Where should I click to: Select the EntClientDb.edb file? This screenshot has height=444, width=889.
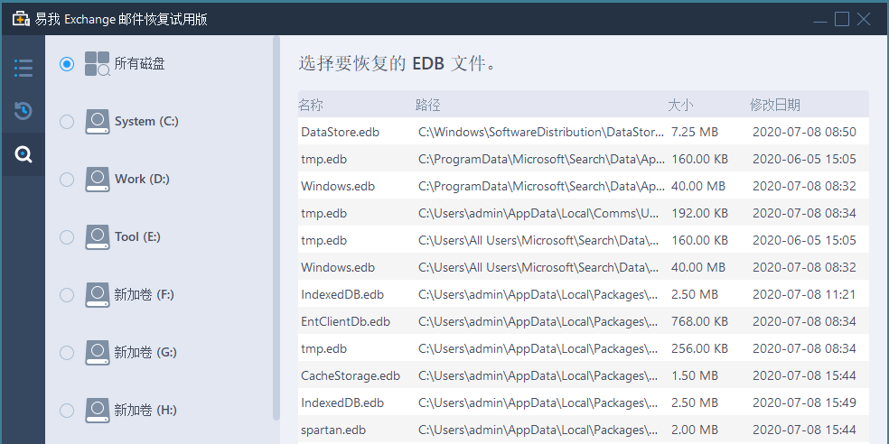click(x=584, y=321)
